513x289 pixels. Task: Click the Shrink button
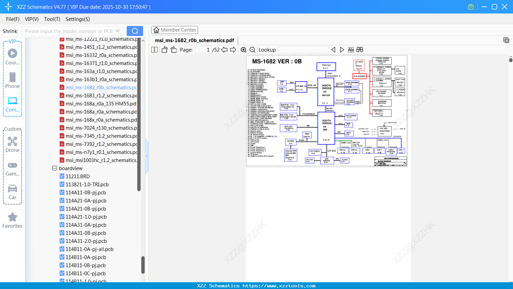coord(10,31)
